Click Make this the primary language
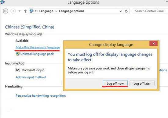Viewport: 168px width, 118px height. (38, 47)
